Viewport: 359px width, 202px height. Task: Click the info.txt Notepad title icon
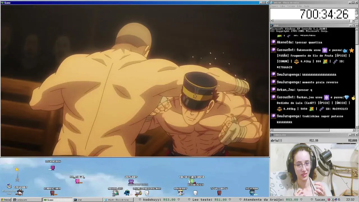tap(272, 3)
